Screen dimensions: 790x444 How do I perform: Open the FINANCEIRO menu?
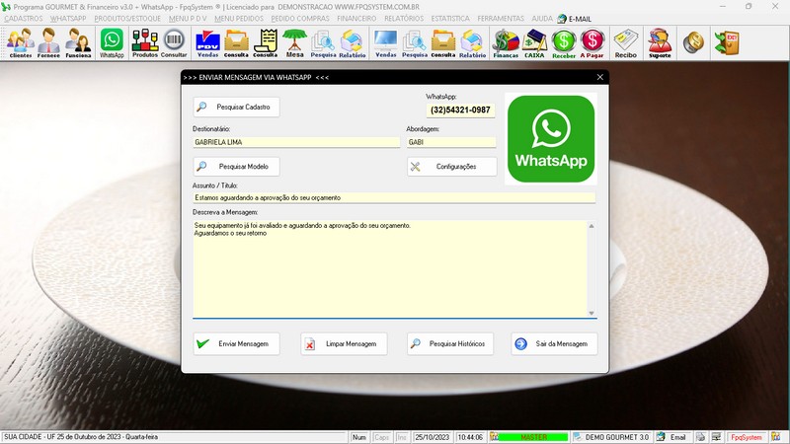(x=356, y=19)
